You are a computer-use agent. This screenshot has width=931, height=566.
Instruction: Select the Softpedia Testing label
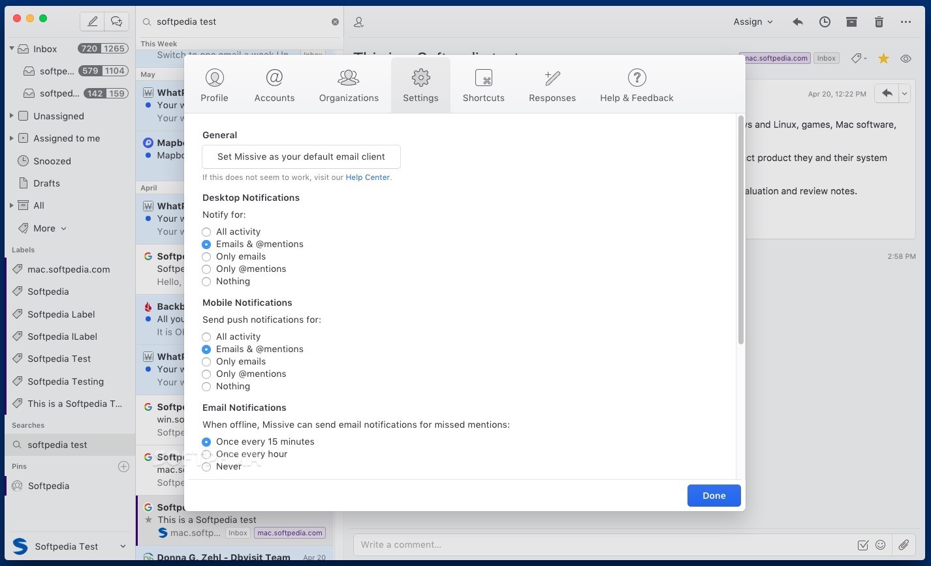tap(65, 381)
